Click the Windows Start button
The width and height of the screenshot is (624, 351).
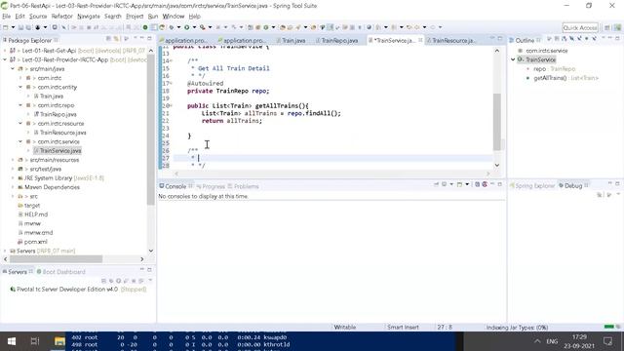click(12, 341)
